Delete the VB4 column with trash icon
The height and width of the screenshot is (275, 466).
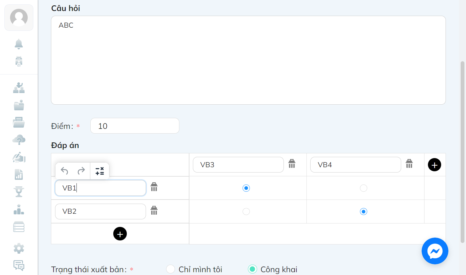tap(409, 163)
